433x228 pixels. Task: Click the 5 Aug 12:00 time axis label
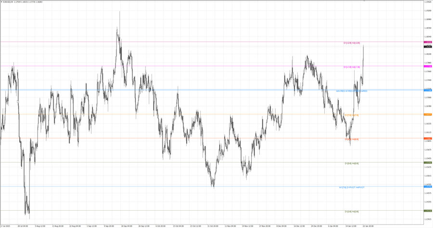point(40,226)
